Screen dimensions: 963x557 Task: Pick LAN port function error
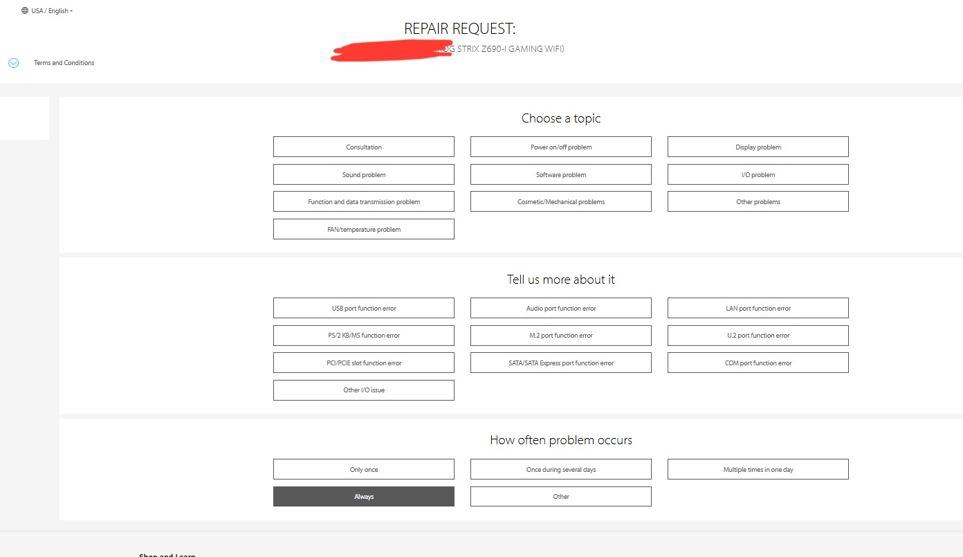click(758, 308)
